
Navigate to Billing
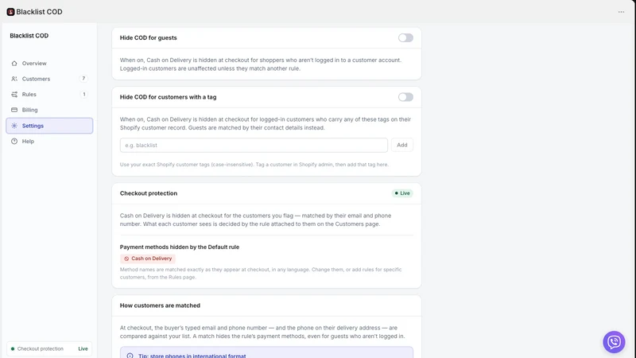49,110
